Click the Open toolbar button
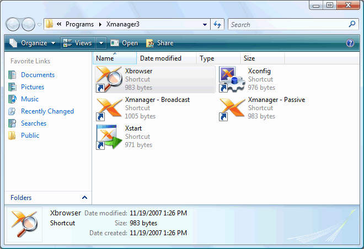 pos(124,43)
